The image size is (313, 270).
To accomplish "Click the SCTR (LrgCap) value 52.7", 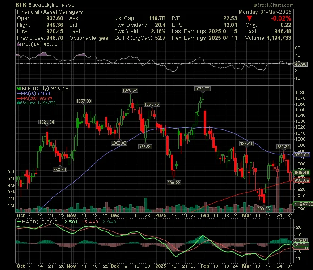I will point(160,38).
